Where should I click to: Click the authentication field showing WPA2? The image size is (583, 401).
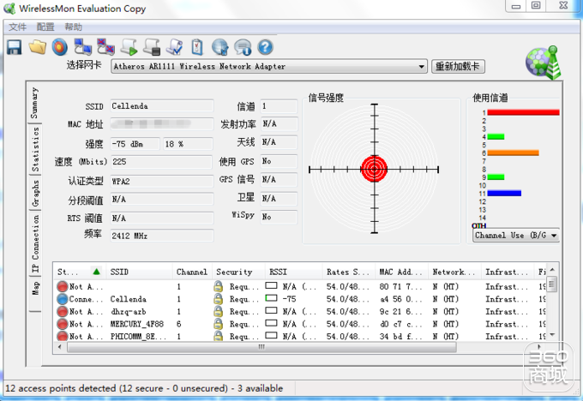(162, 181)
